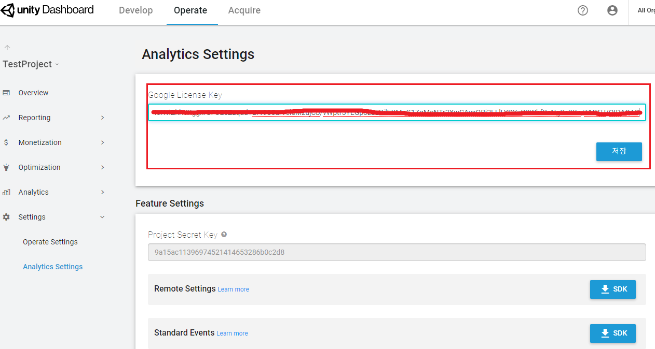
Task: Switch to the Acquire tab
Action: pyautogui.click(x=244, y=10)
